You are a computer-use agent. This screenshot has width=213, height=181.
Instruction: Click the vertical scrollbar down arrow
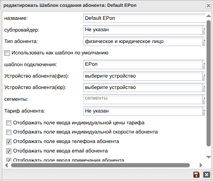tap(208, 157)
